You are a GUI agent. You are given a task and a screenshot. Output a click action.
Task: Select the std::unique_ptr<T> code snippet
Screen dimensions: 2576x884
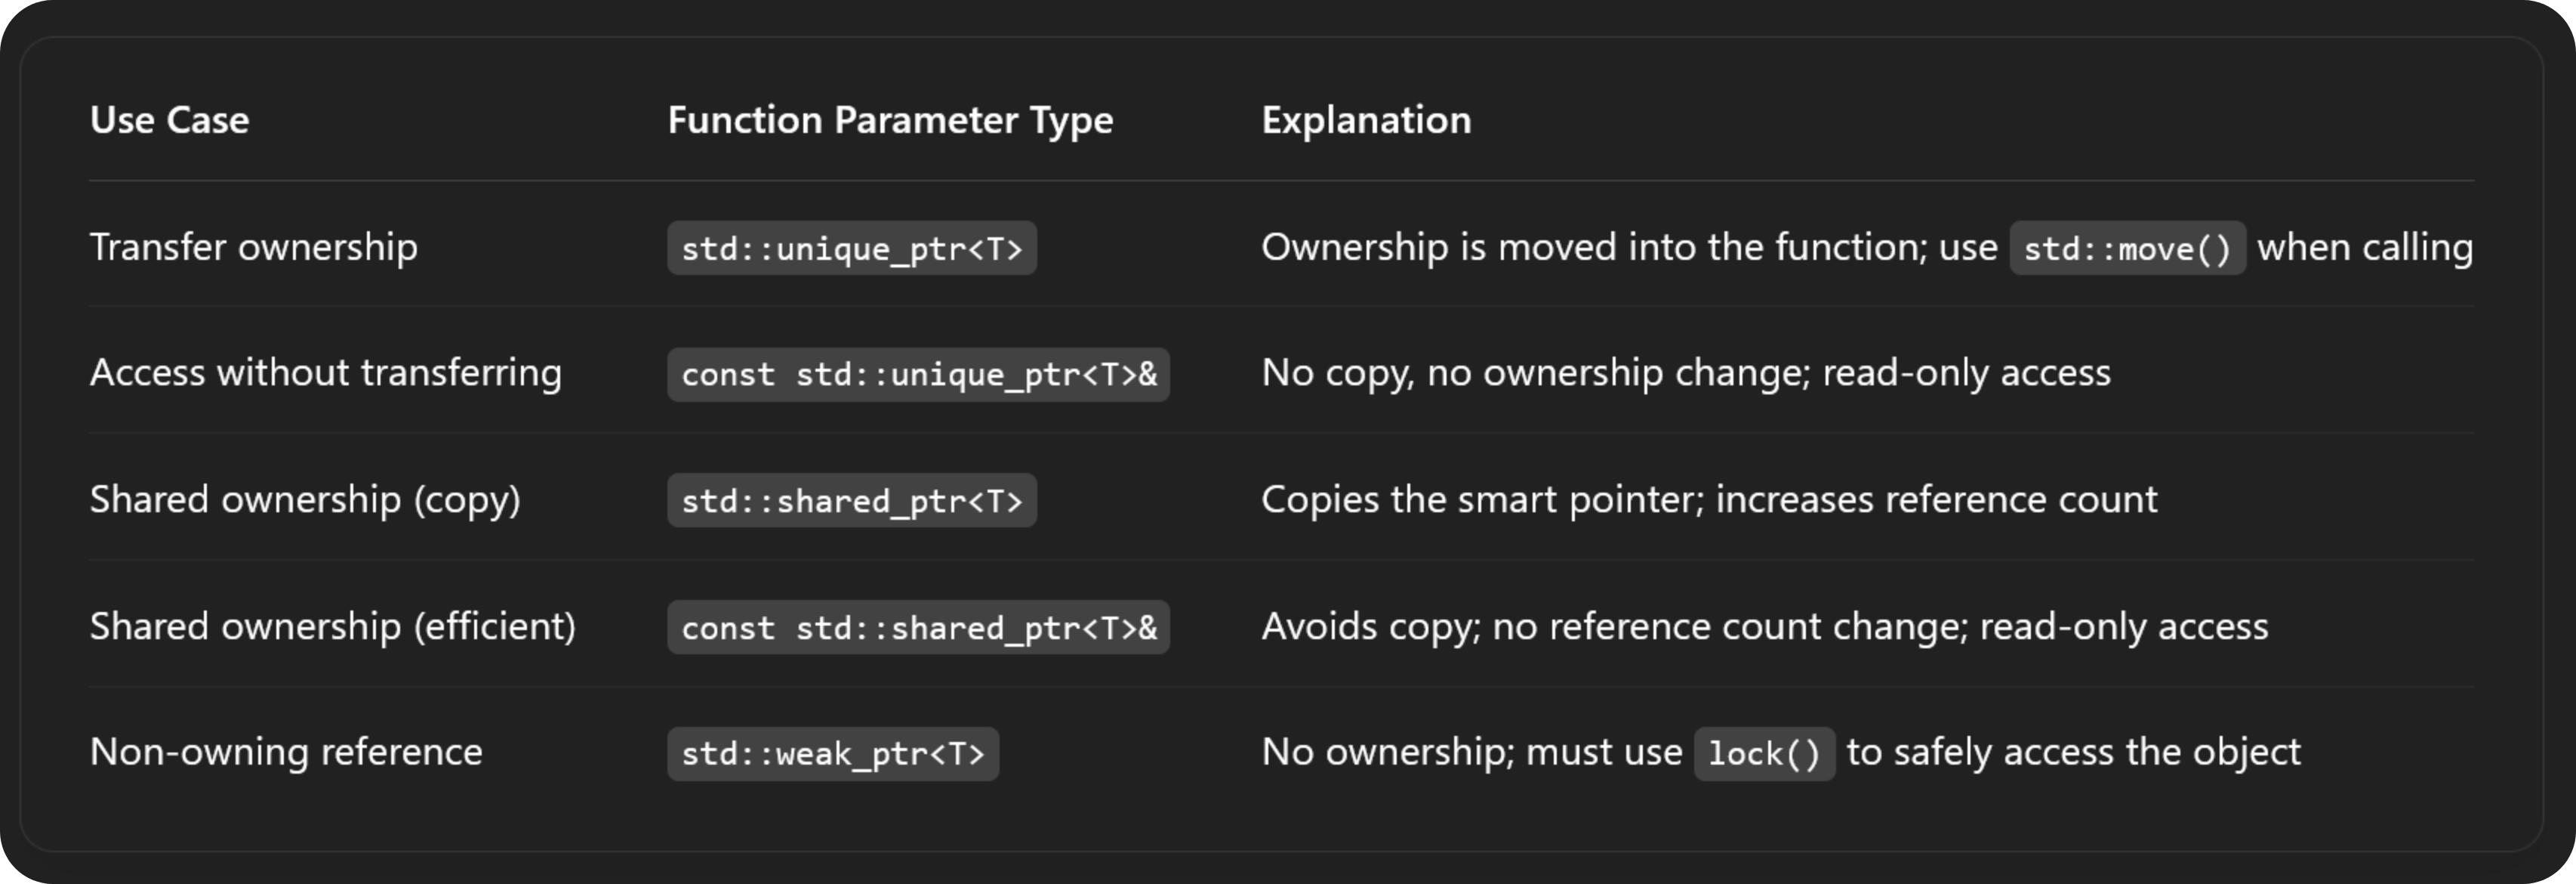coord(852,249)
